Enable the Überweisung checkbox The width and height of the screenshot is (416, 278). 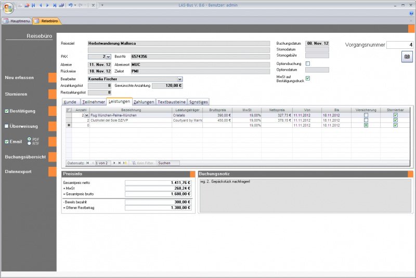[x=6, y=126]
